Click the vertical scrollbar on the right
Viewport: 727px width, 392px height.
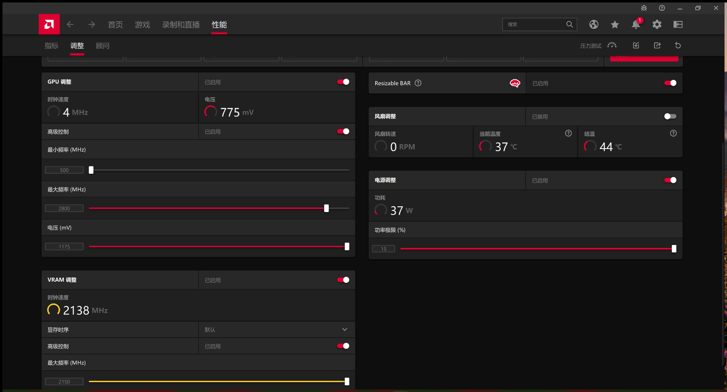pyautogui.click(x=723, y=254)
